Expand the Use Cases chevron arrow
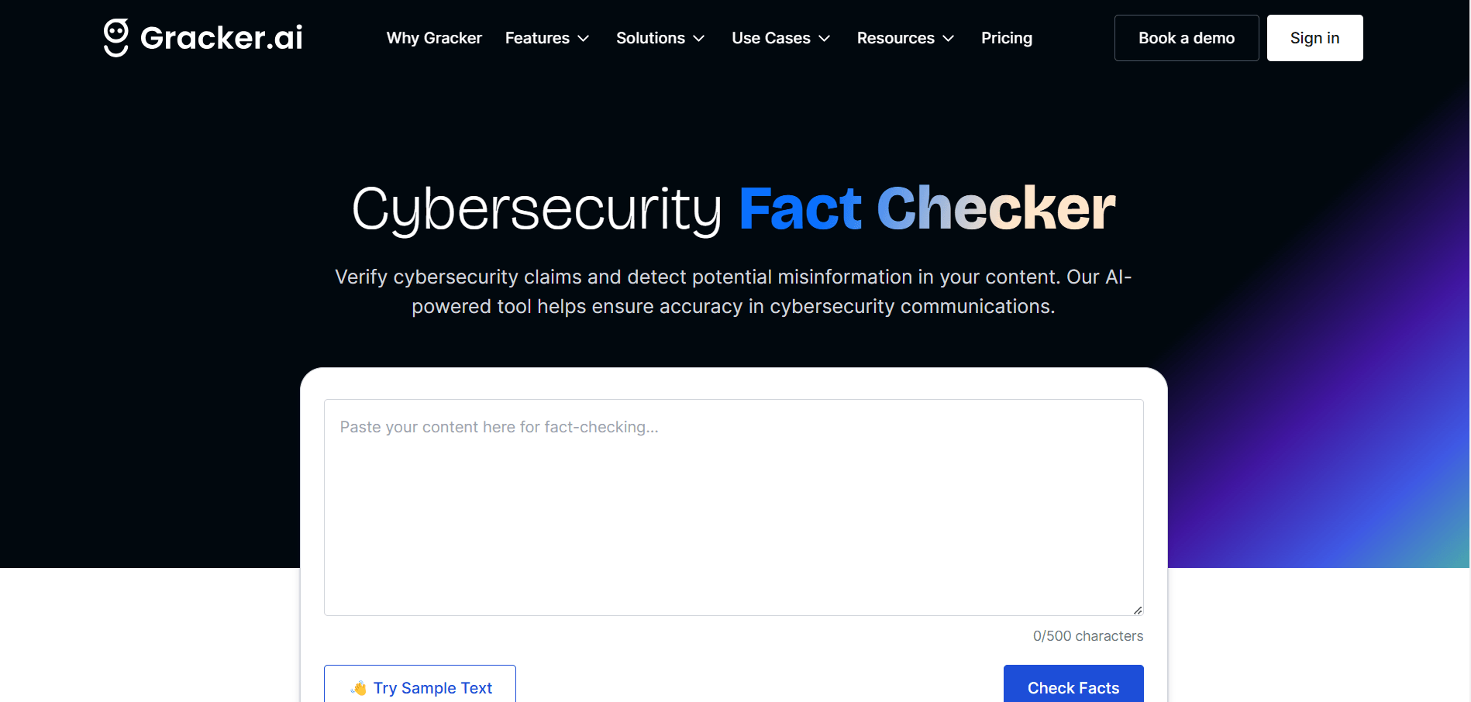 [x=825, y=39]
